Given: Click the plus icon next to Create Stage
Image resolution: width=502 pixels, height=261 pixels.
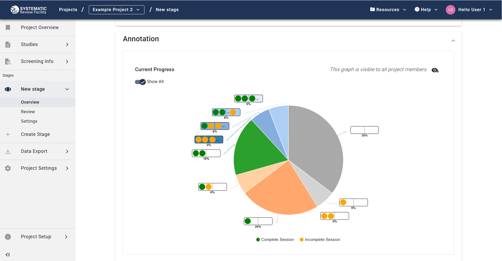Looking at the screenshot, I should pos(8,134).
